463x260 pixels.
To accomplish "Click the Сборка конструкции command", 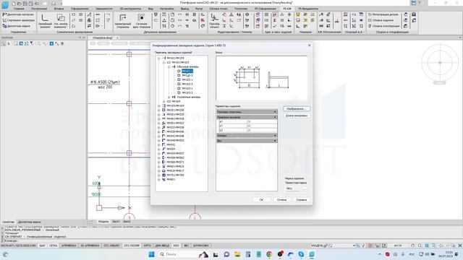I will point(384,26).
